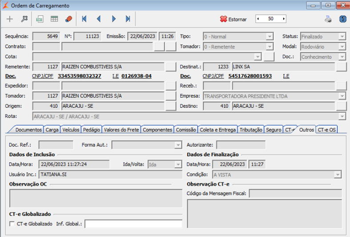Click the Sequência field 5649
The image size is (350, 237).
point(46,36)
